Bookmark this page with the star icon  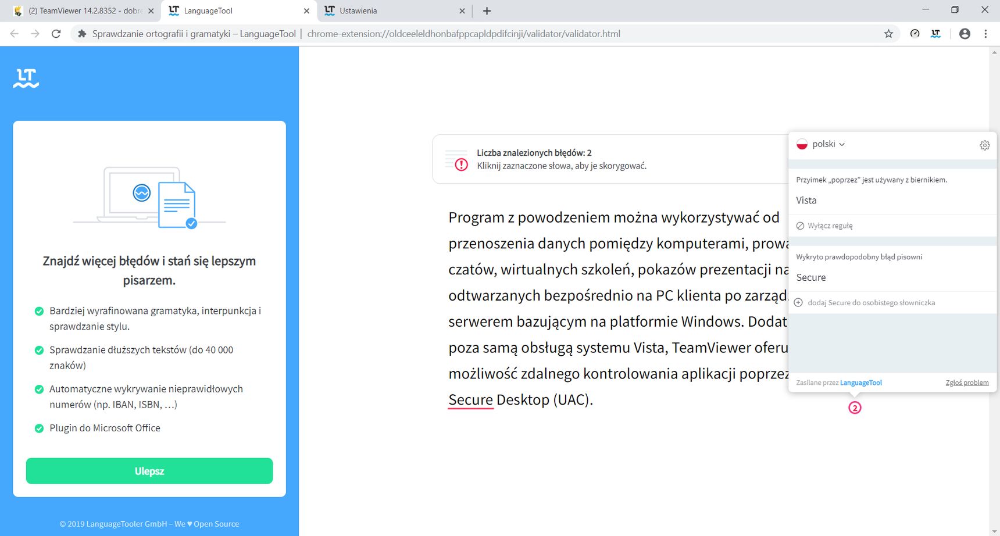[888, 34]
